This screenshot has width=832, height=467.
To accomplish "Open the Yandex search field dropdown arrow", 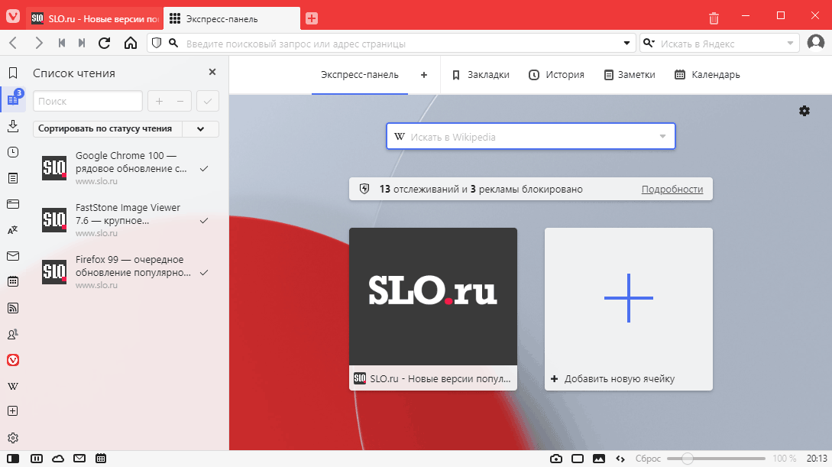I will tap(790, 43).
